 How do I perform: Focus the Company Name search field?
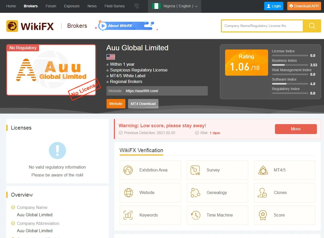pyautogui.click(x=262, y=26)
